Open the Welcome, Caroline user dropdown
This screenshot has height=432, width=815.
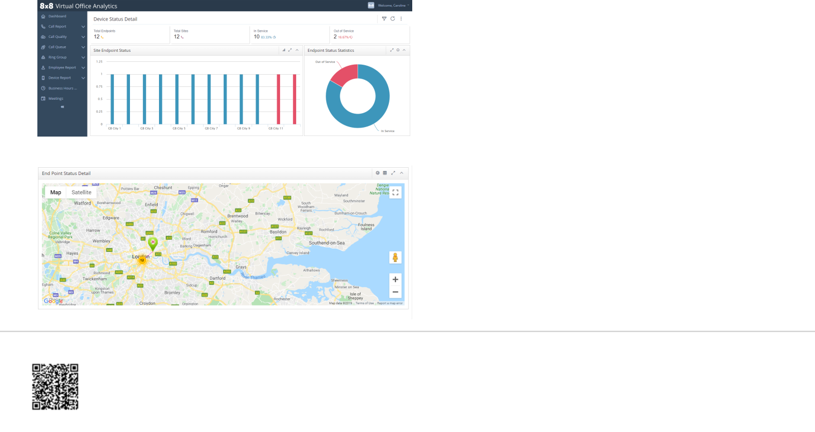tap(393, 5)
